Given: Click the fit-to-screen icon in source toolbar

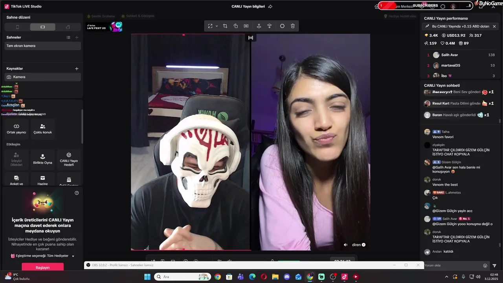Looking at the screenshot, I should coord(210,26).
